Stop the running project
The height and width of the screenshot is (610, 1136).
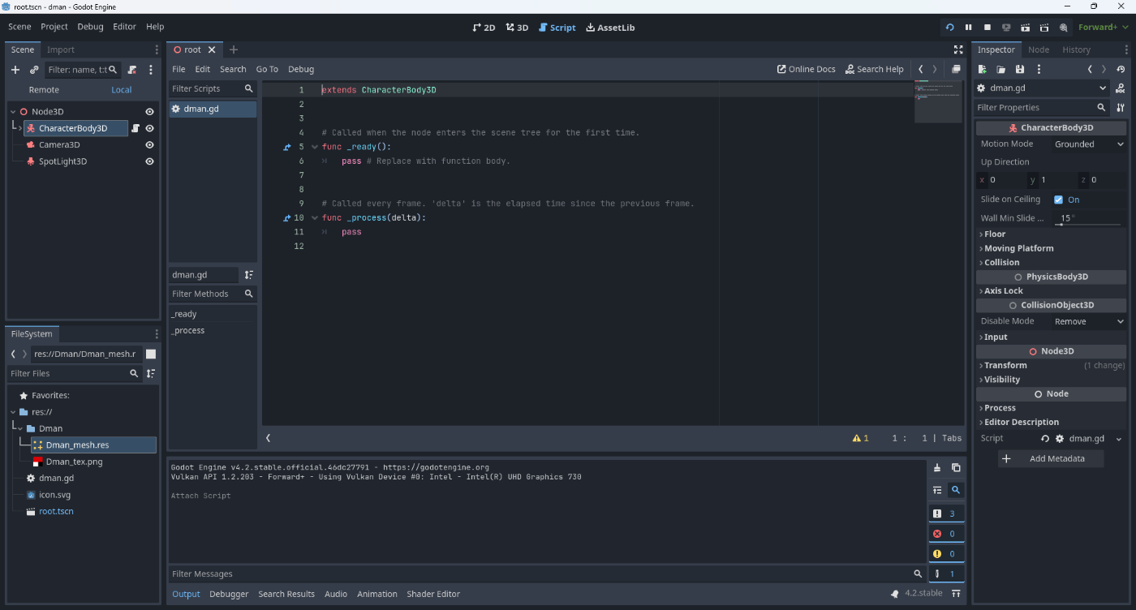point(988,27)
